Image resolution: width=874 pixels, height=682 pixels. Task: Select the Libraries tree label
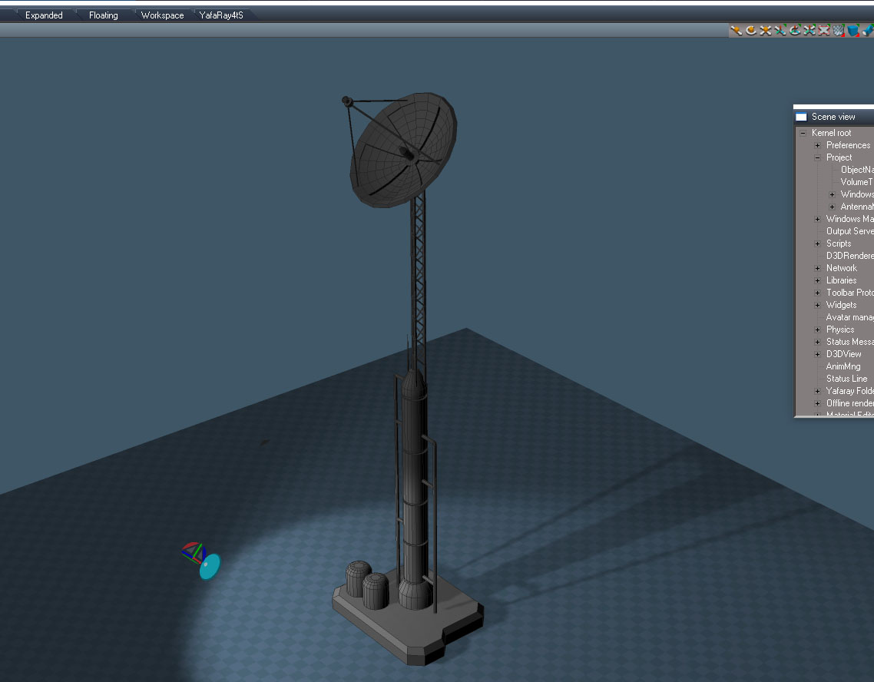[841, 280]
